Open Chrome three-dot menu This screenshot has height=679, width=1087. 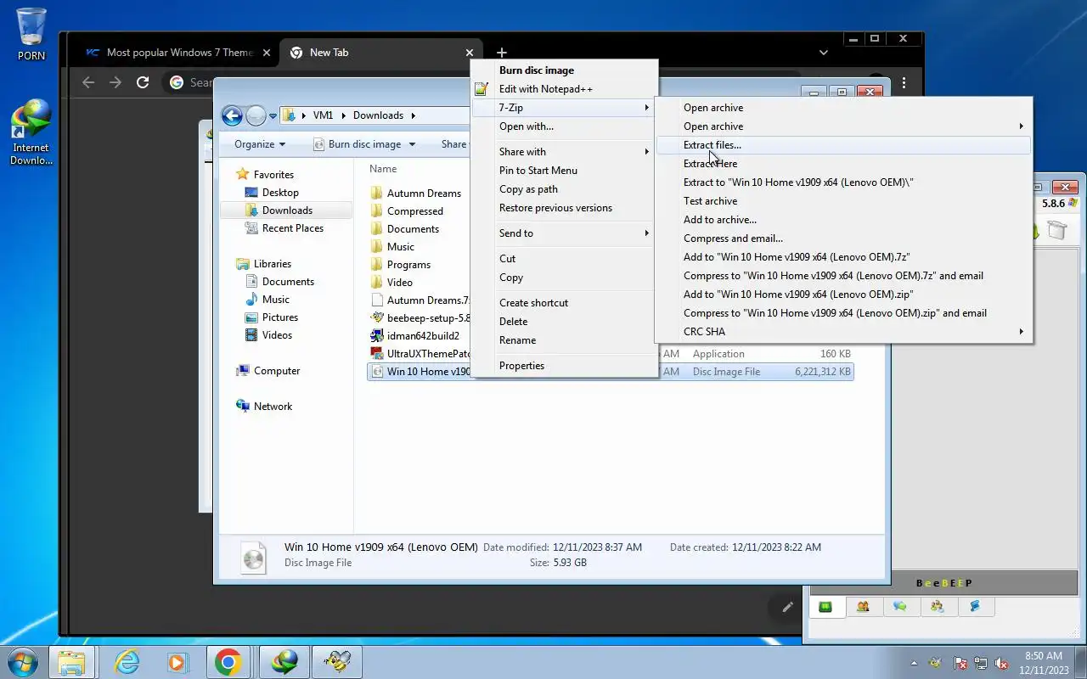coord(904,82)
